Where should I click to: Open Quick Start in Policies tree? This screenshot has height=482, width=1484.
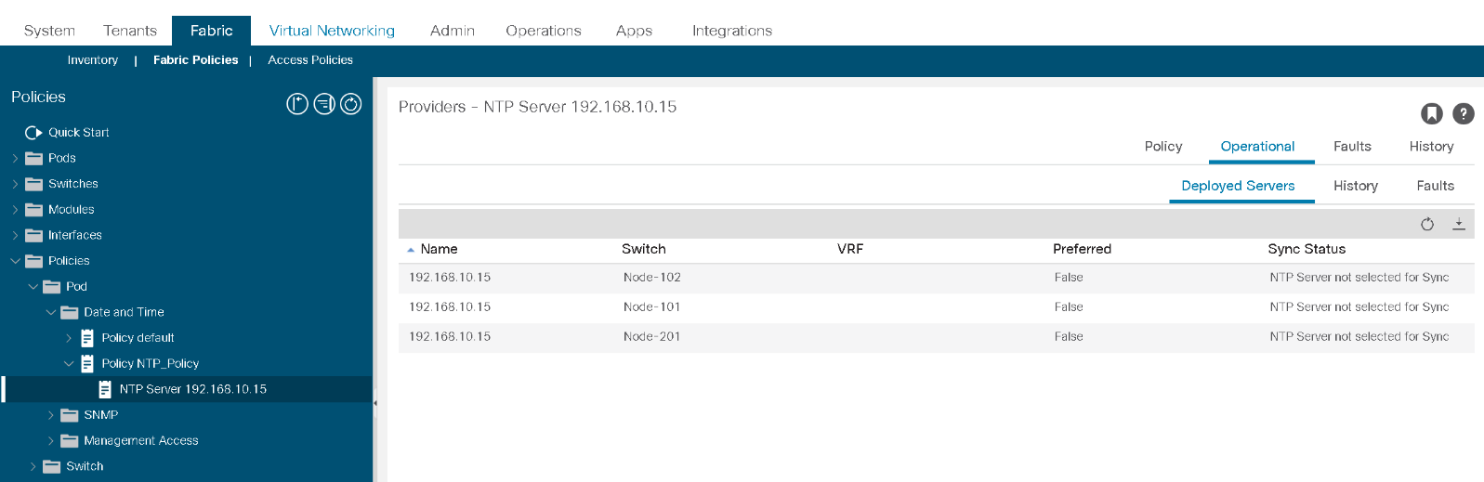[78, 133]
